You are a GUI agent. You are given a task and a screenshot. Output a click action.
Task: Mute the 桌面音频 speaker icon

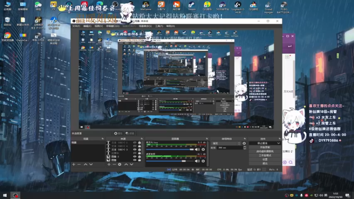tap(197, 161)
